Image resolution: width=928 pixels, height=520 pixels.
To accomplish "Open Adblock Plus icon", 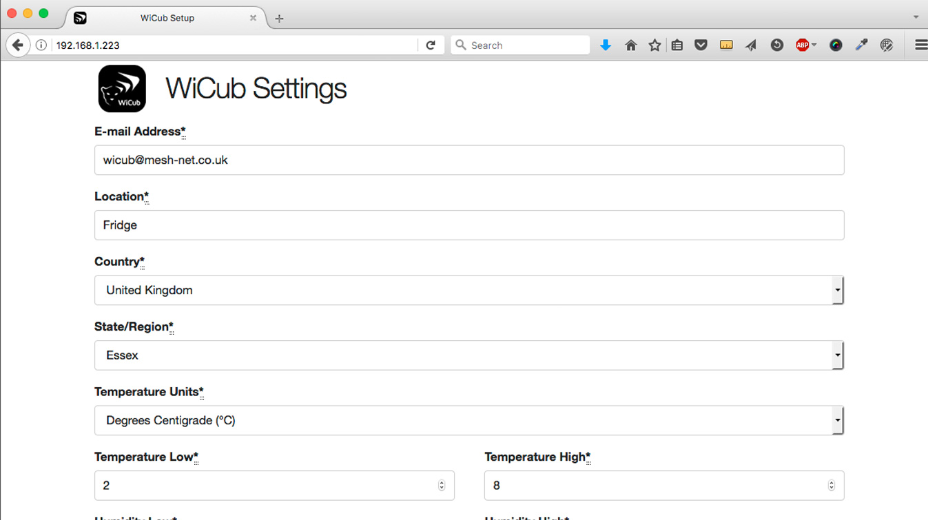I will [802, 45].
